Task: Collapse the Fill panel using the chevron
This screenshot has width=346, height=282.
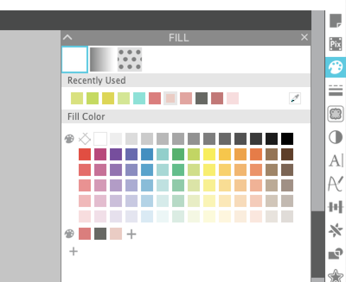Action: (x=67, y=38)
